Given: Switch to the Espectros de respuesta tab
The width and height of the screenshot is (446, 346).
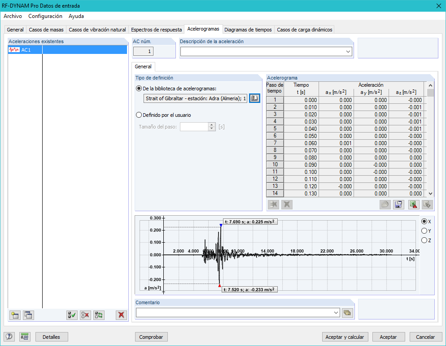Looking at the screenshot, I should (x=157, y=30).
